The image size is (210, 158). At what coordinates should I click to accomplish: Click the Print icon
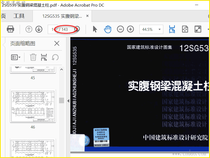[x=10, y=29]
